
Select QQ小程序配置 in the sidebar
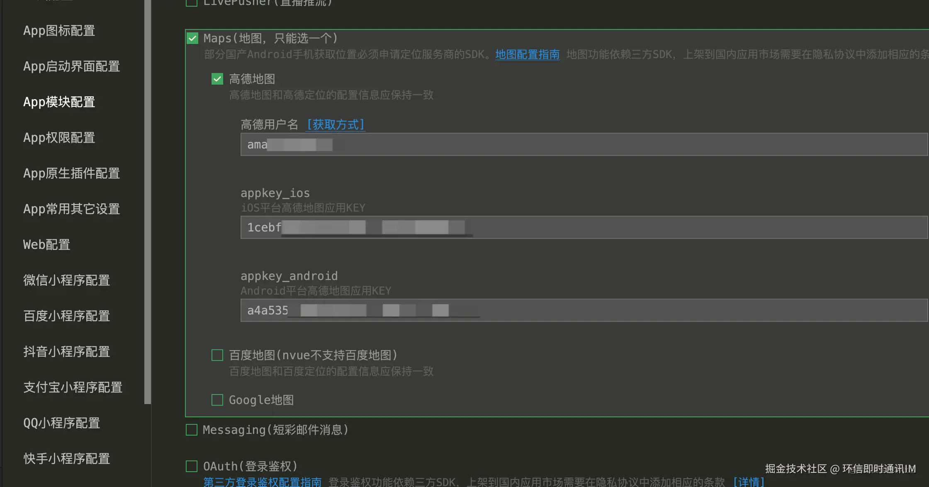coord(61,423)
